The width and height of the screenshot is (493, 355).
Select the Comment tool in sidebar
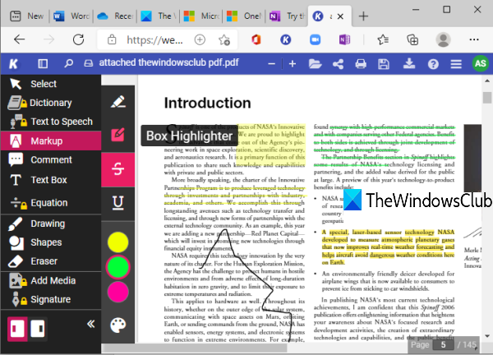click(49, 160)
